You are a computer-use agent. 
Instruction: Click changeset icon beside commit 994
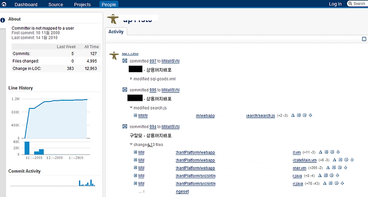tap(125, 126)
